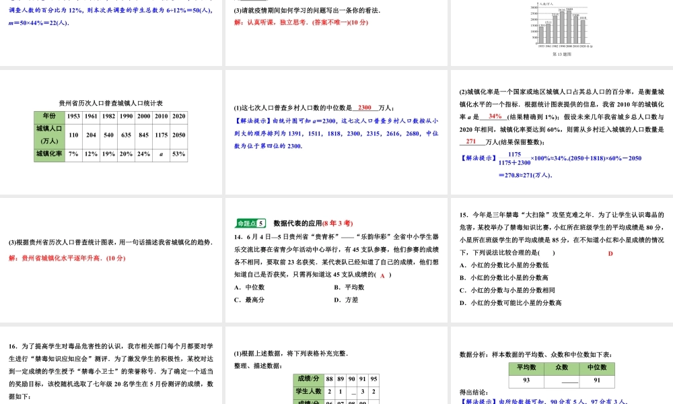The height and width of the screenshot is (404, 673).
Task: Click the 城镇化率 row header
Action: coord(48,154)
